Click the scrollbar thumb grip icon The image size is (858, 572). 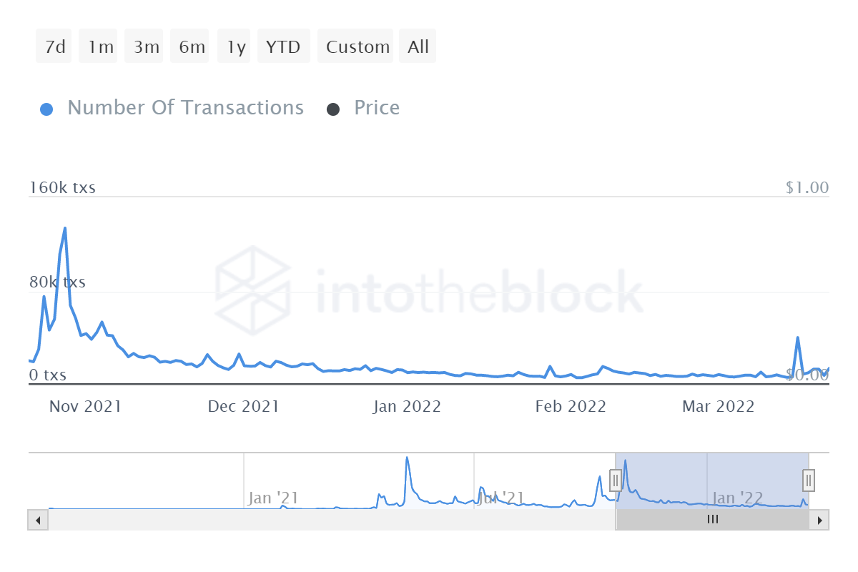[x=712, y=520]
